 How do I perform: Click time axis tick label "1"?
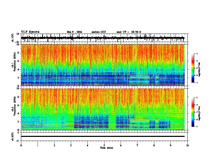coord(38,145)
